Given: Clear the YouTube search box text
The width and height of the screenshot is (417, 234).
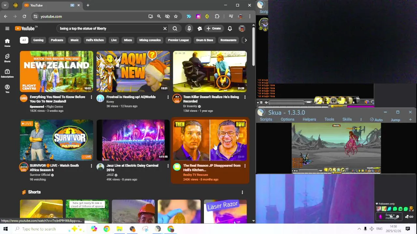Looking at the screenshot, I should click(x=165, y=29).
